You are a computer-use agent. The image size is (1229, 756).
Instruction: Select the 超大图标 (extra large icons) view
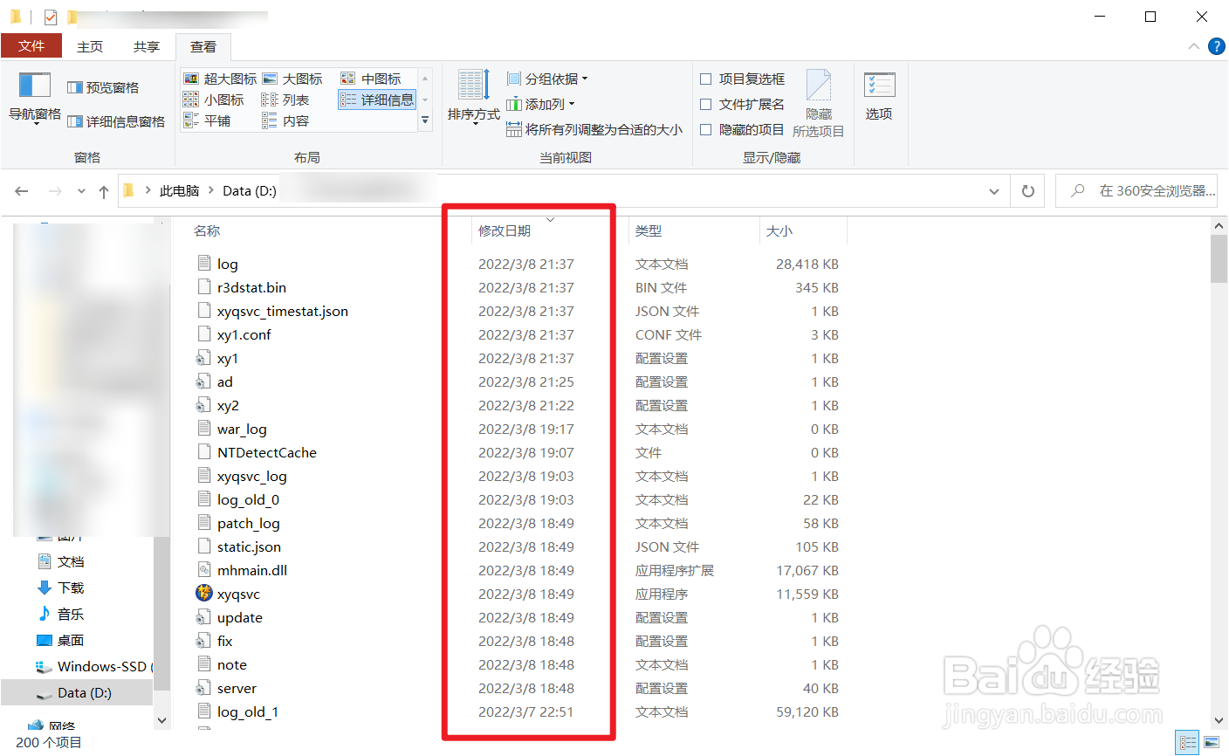pyautogui.click(x=221, y=78)
